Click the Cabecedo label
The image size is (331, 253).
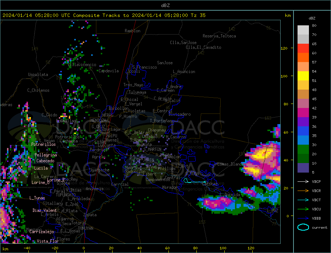click(45, 161)
